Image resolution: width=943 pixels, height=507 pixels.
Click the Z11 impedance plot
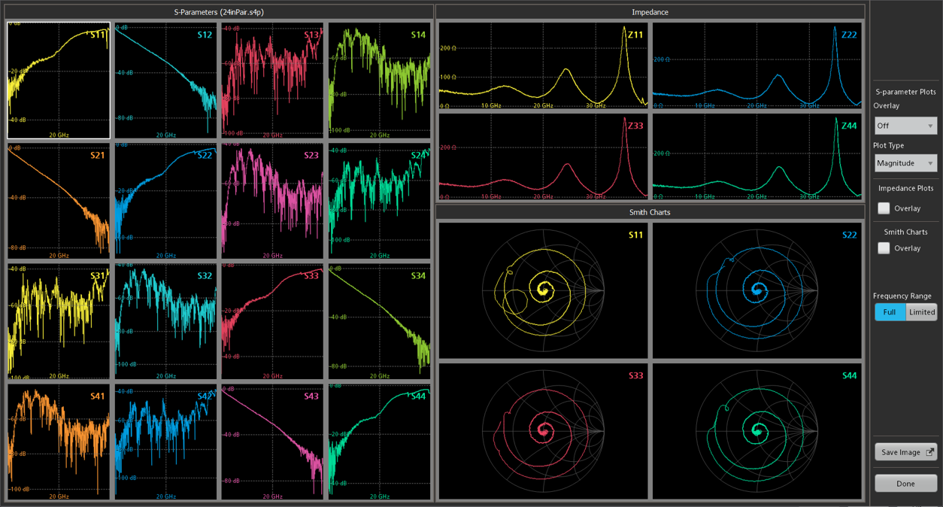tap(543, 66)
